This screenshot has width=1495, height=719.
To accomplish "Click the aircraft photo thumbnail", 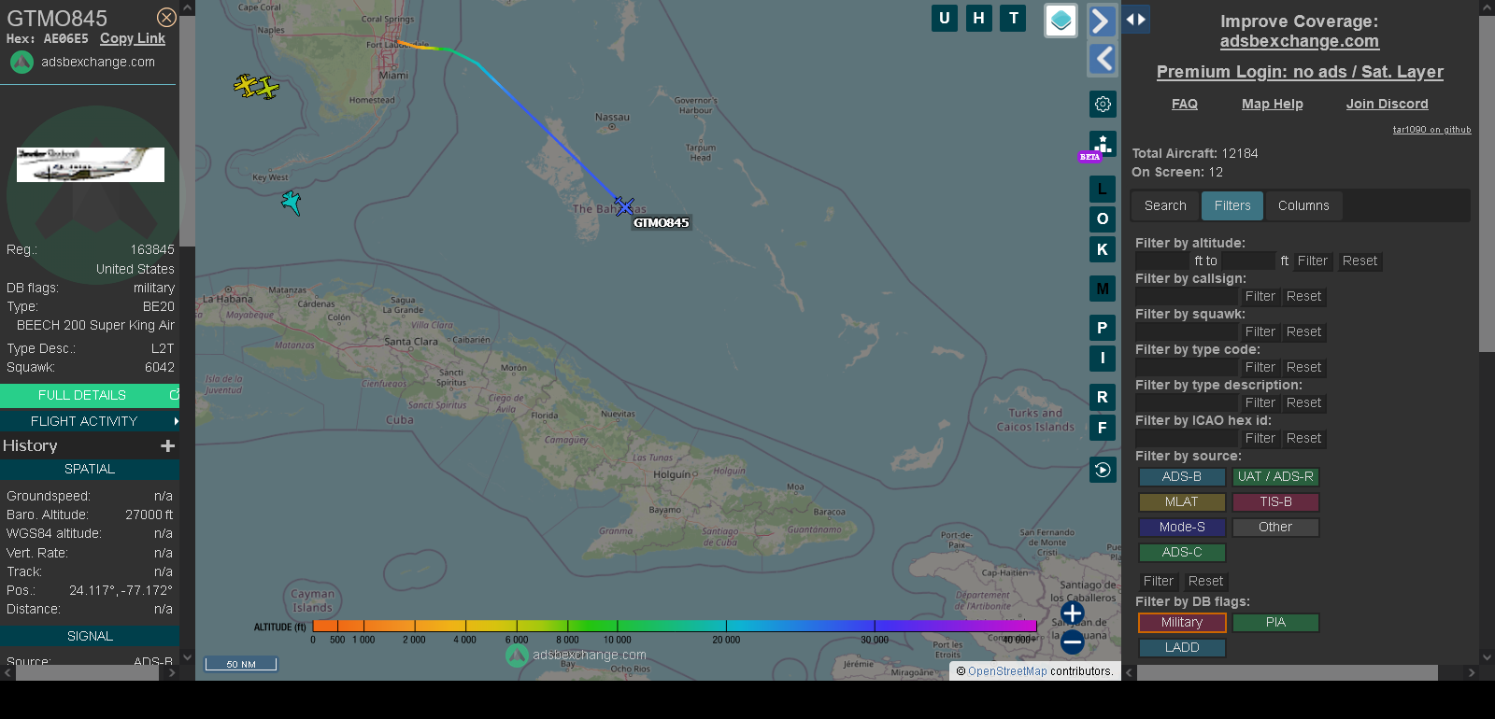I will point(91,164).
